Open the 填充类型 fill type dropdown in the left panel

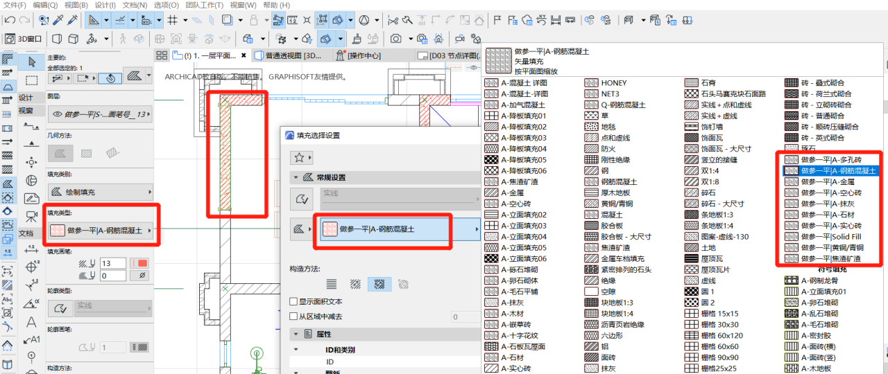(101, 231)
